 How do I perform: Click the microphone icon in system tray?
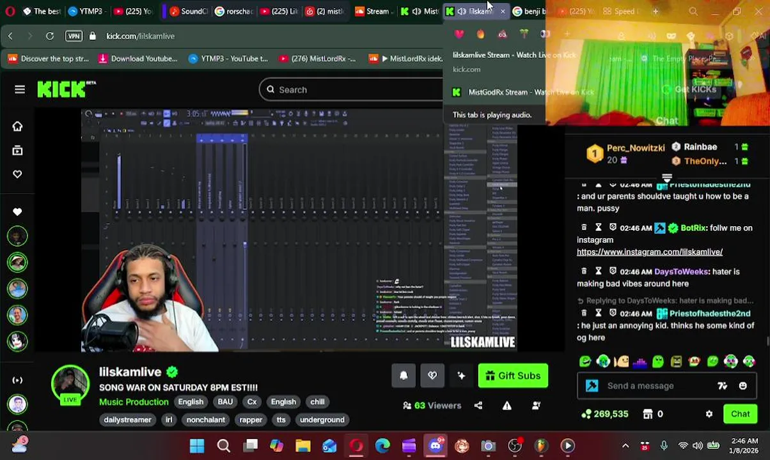tap(664, 446)
